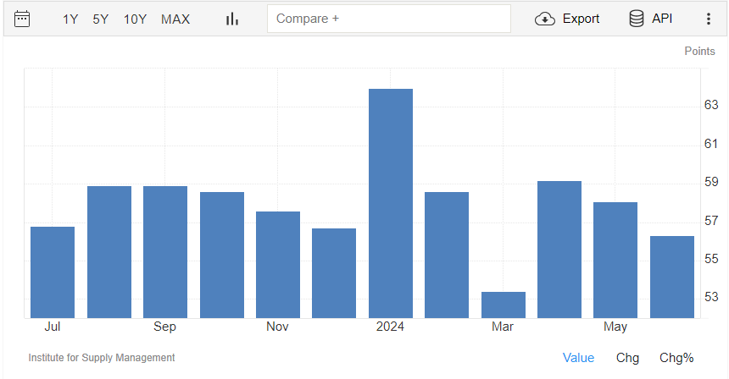Click the Export button label
The height and width of the screenshot is (379, 729).
click(581, 19)
